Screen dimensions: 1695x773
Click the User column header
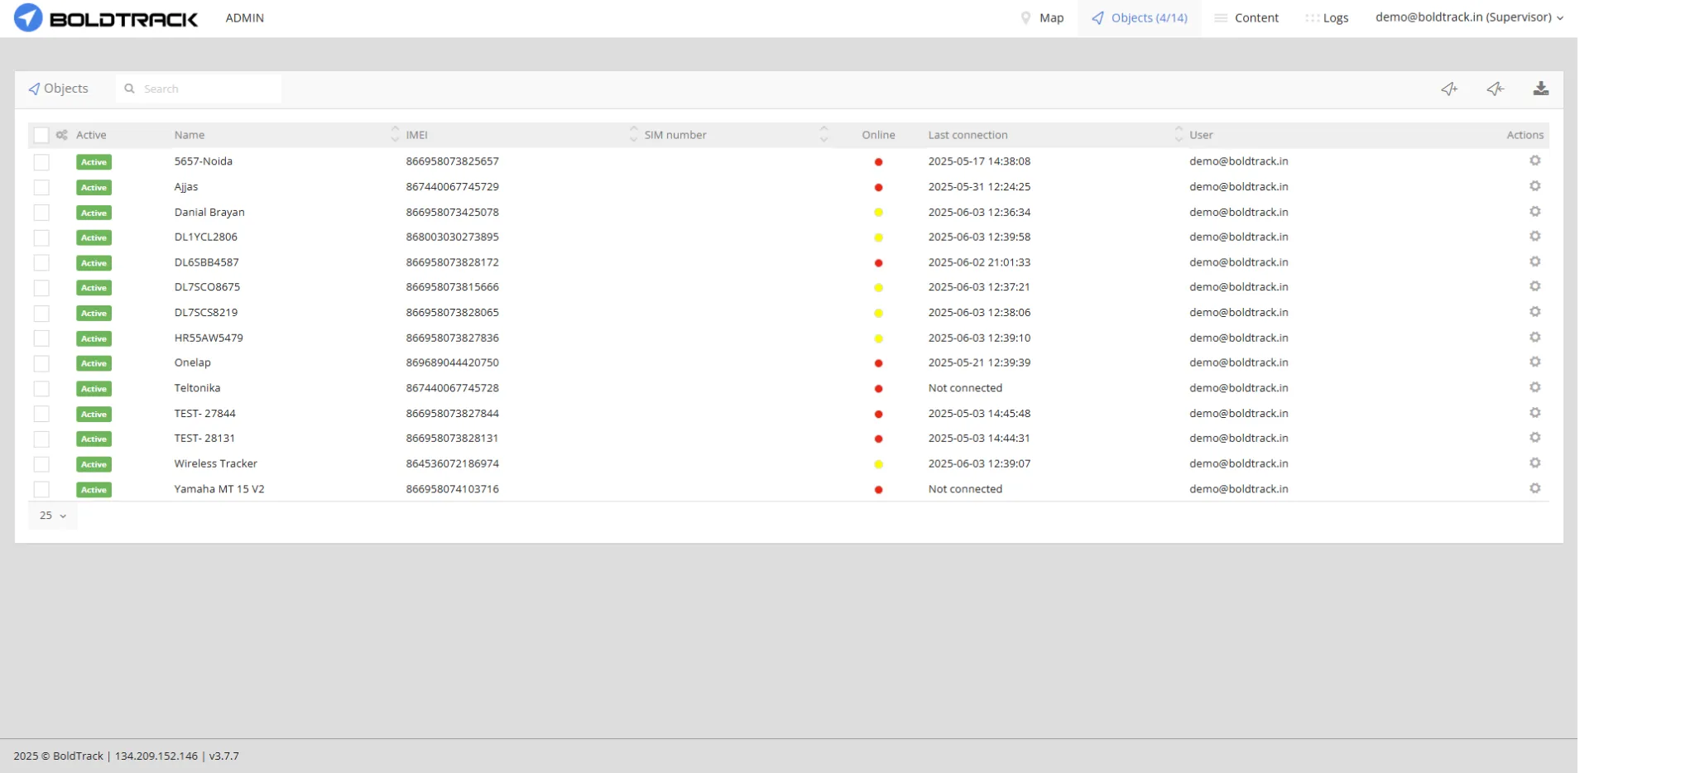[x=1201, y=135]
